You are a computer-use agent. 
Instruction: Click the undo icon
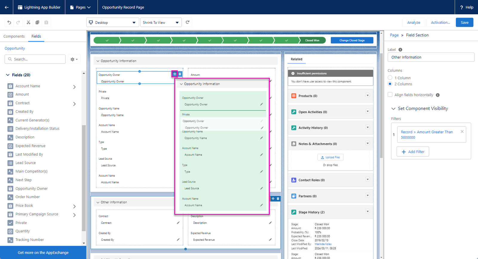coord(9,22)
